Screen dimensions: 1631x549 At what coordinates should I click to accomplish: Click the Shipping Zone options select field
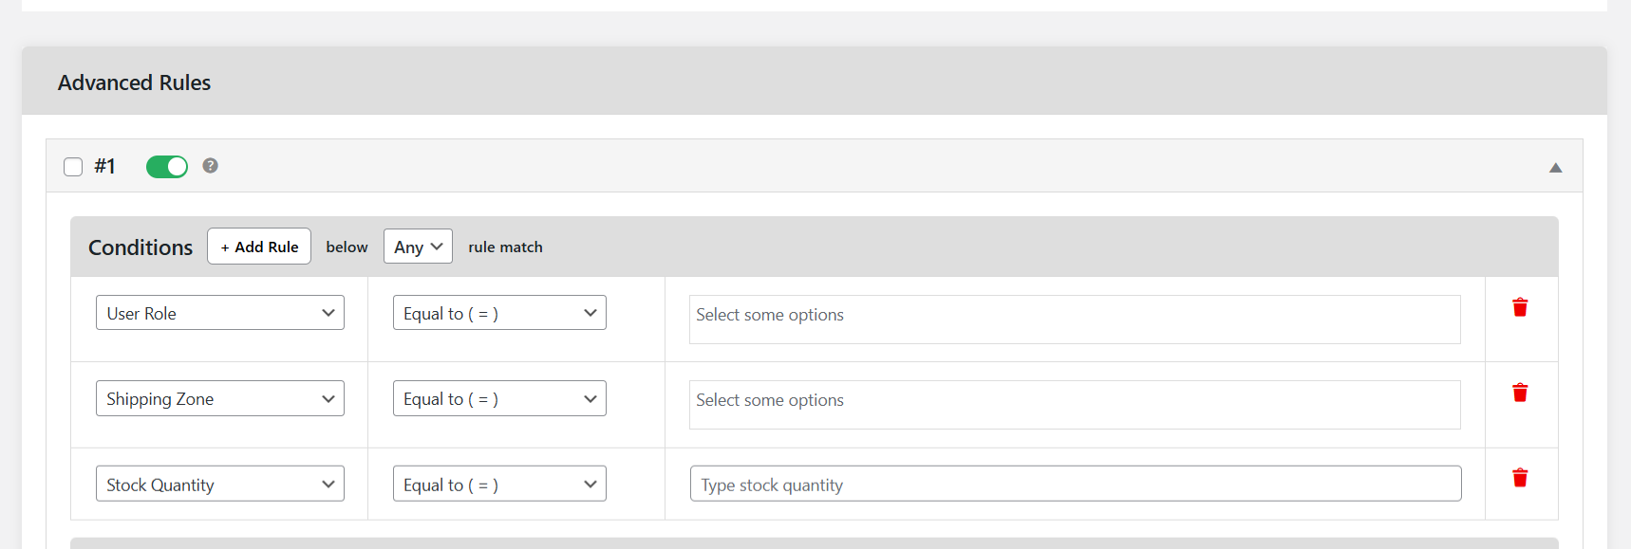(x=1074, y=404)
